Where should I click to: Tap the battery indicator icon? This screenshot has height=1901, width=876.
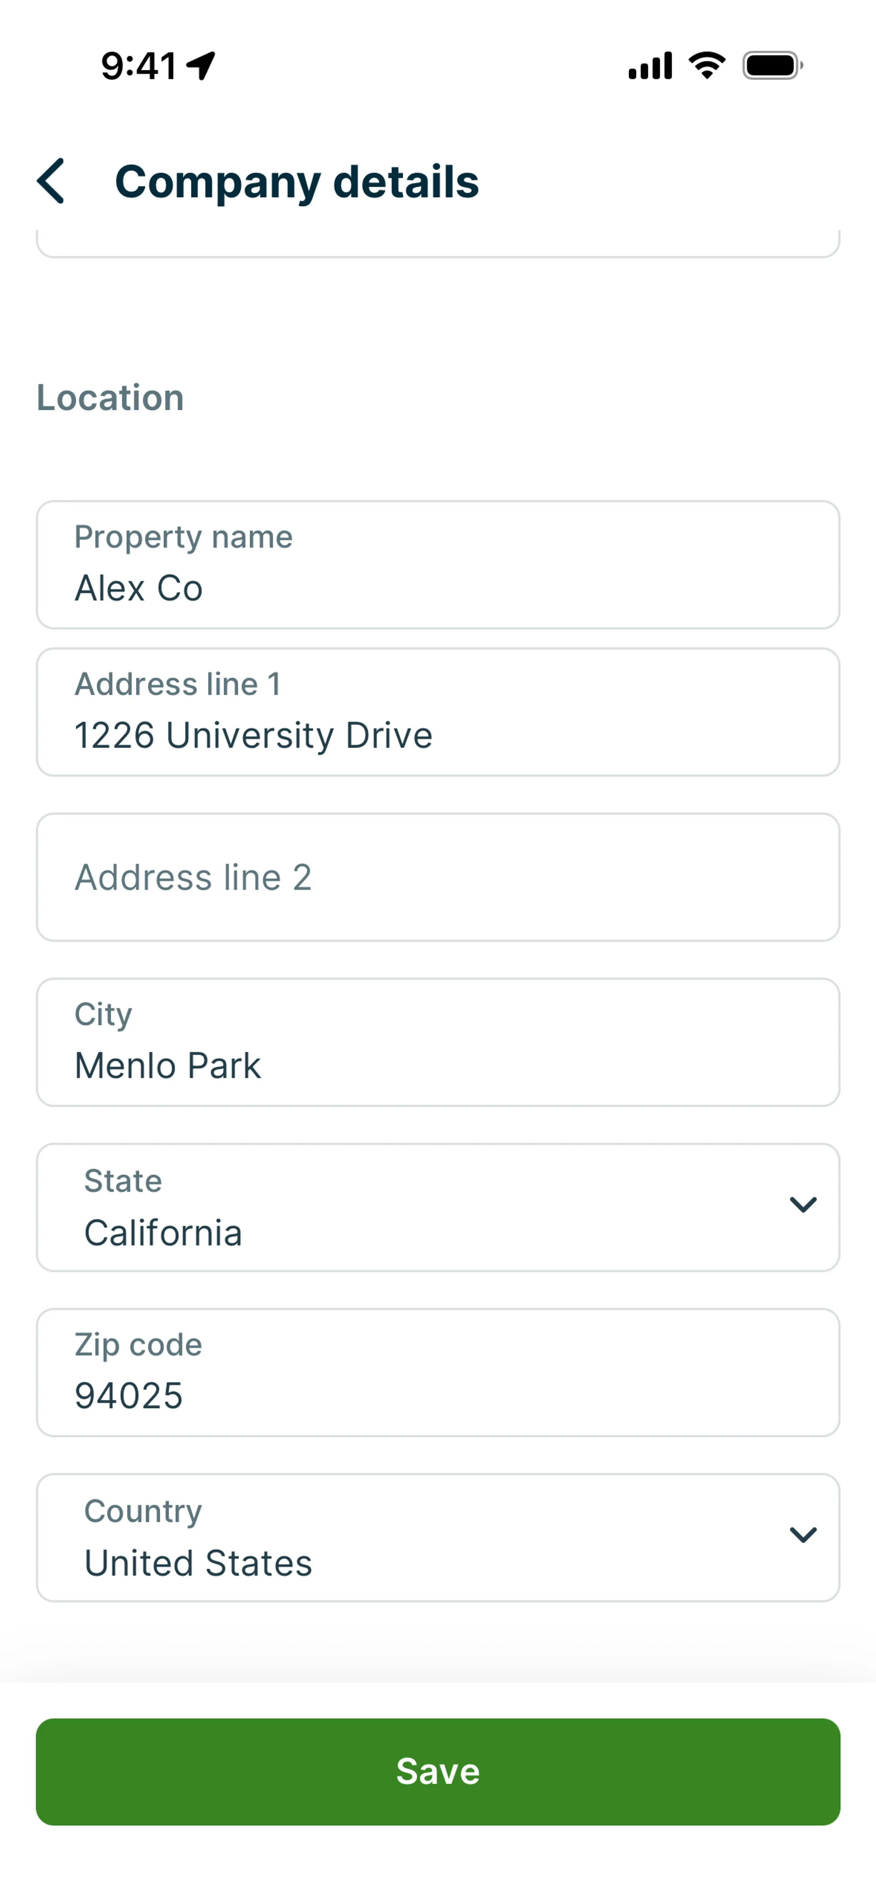[x=772, y=66]
